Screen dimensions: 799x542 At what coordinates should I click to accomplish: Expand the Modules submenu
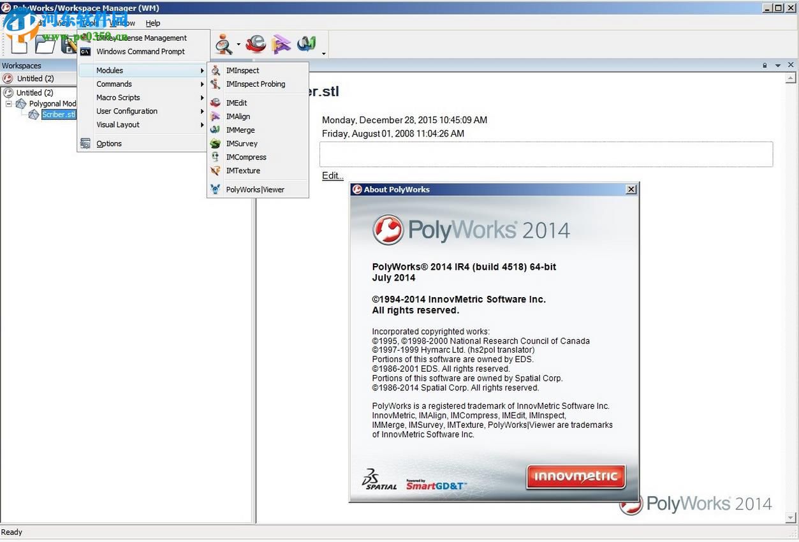(143, 70)
